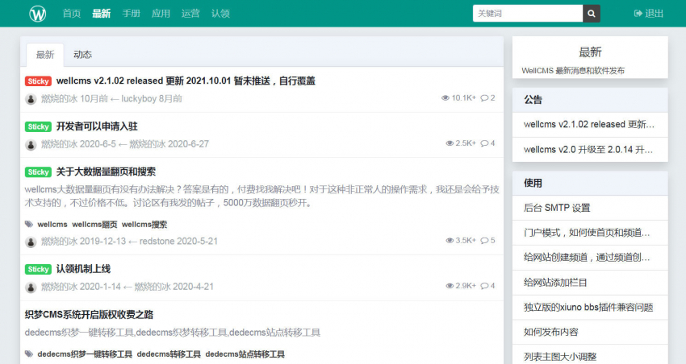Click tag icon beside dedecms织梦一键转移工具 tag
The width and height of the screenshot is (686, 364).
29,354
